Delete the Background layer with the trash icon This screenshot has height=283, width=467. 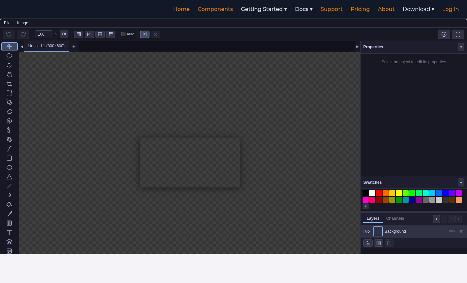point(461,231)
